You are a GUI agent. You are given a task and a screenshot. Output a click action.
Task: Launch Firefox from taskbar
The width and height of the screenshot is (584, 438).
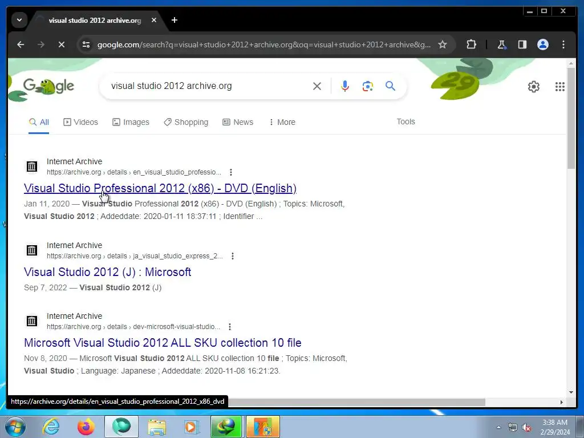click(x=86, y=427)
